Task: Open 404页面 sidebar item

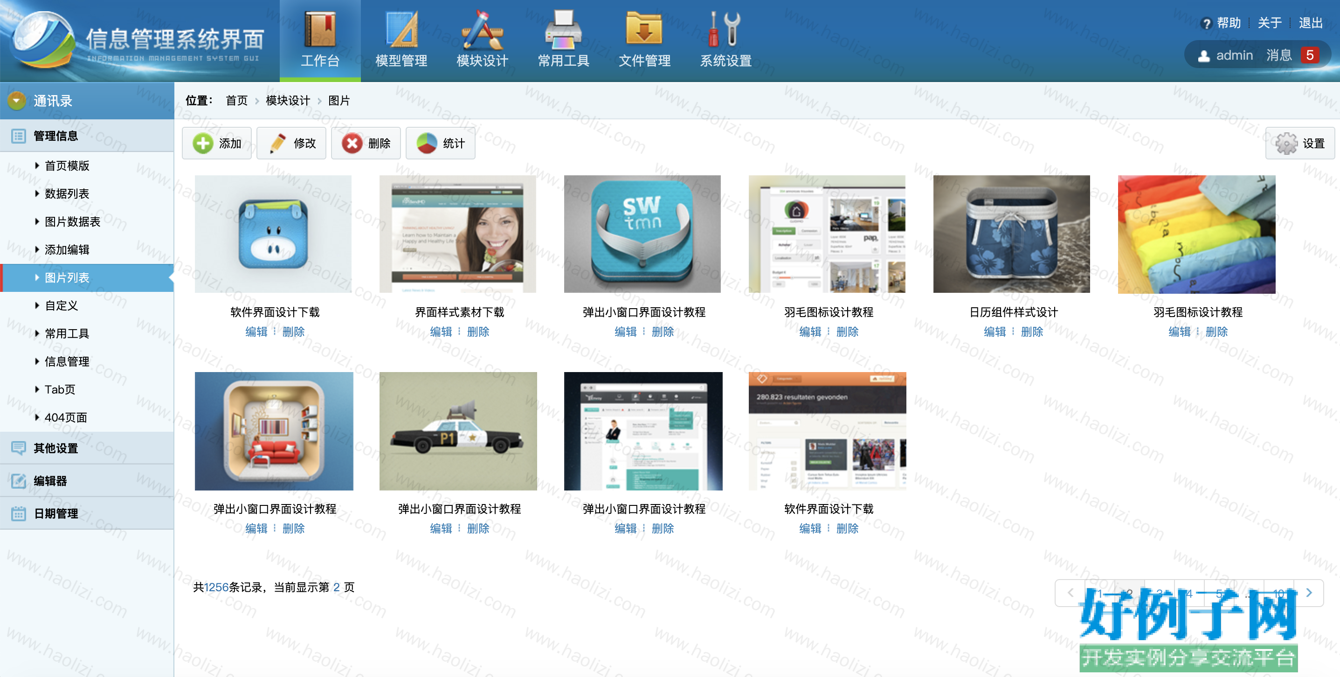Action: [x=66, y=417]
